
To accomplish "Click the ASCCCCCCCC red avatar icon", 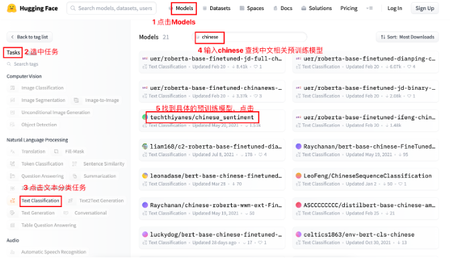I will pos(299,205).
